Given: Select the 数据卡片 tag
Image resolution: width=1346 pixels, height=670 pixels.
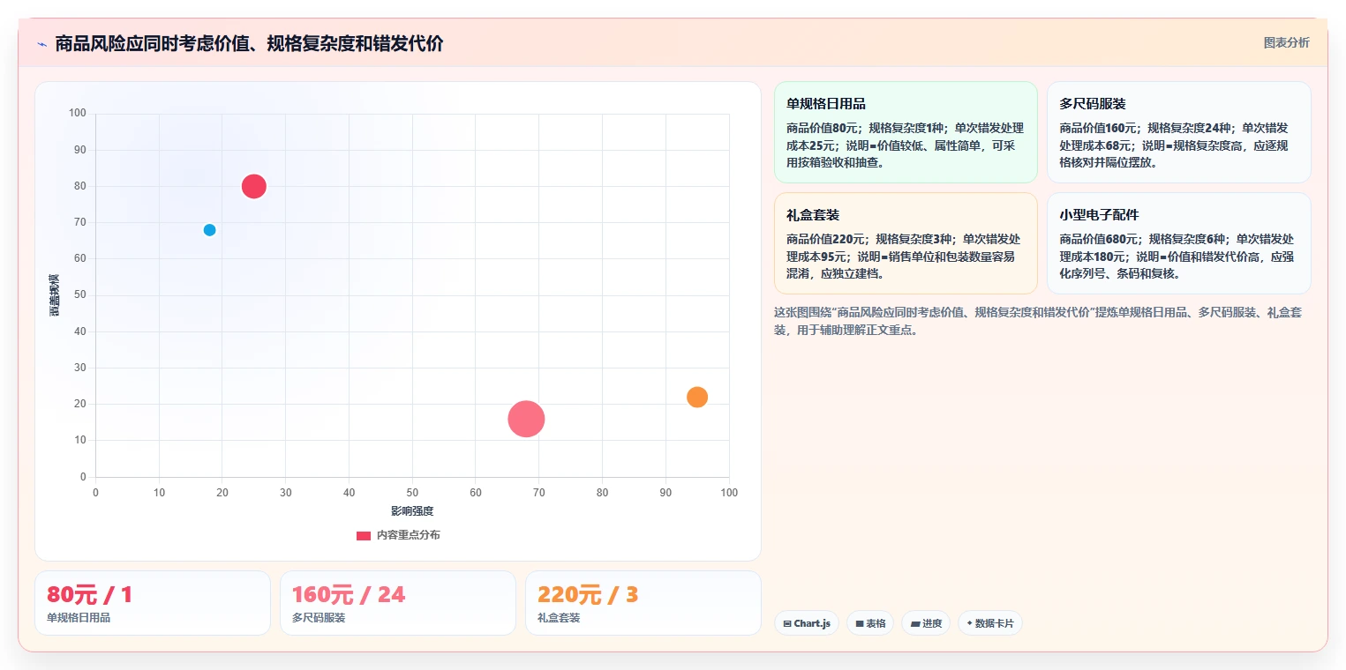Looking at the screenshot, I should (990, 623).
